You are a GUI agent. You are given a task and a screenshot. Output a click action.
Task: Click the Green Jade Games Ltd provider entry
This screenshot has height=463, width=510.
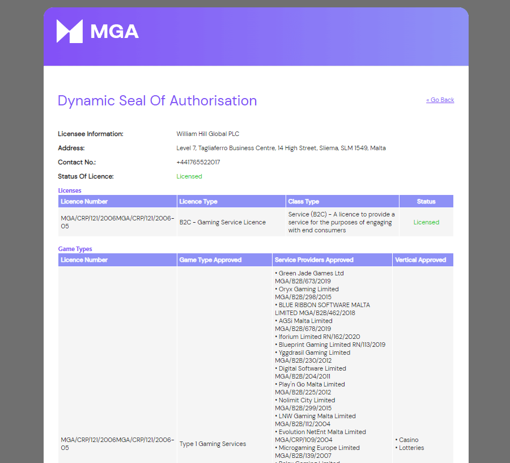tap(309, 277)
